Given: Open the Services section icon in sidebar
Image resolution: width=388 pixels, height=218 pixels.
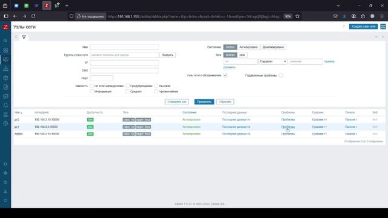Looking at the screenshot, I should [x=5, y=68].
